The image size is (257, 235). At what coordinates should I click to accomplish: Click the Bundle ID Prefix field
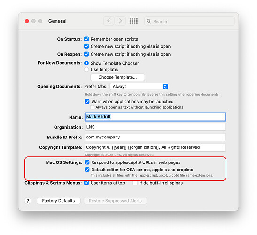click(155, 137)
